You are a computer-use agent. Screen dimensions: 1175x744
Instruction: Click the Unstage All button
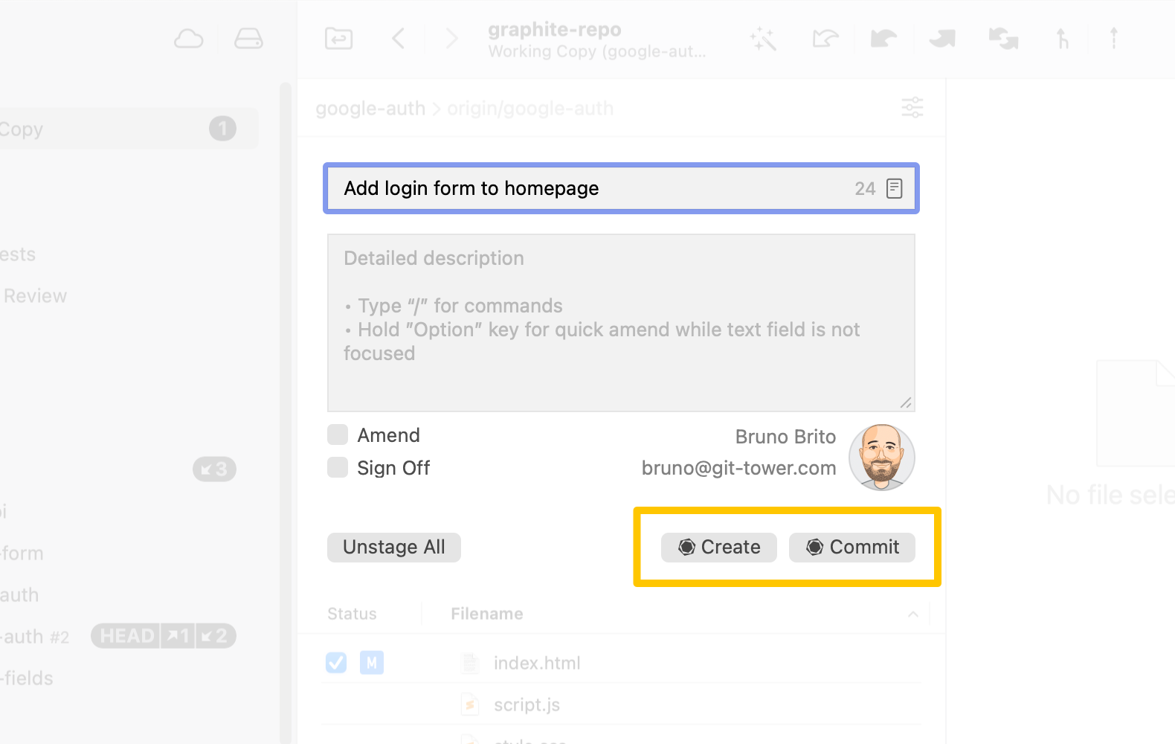pyautogui.click(x=393, y=548)
